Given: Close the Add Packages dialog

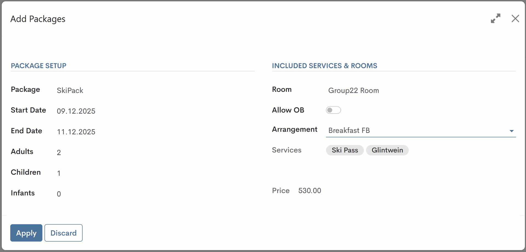Looking at the screenshot, I should point(515,19).
